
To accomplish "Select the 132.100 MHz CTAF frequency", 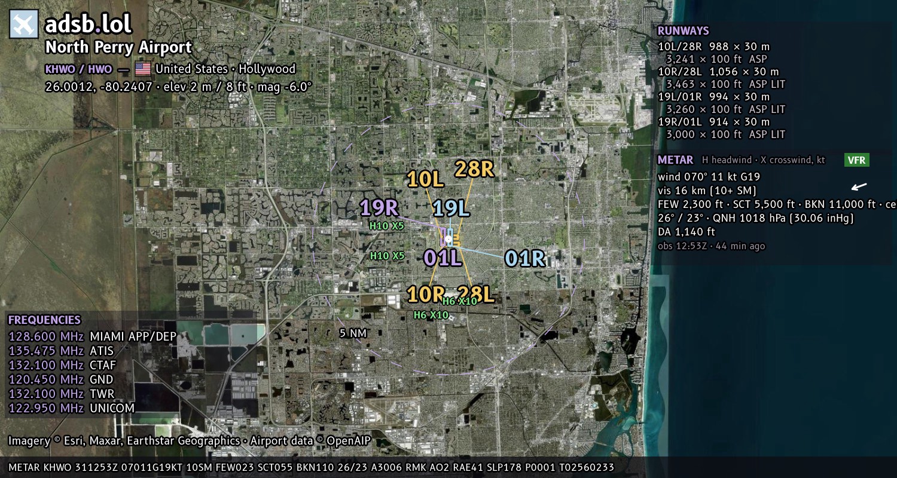I will pos(62,365).
